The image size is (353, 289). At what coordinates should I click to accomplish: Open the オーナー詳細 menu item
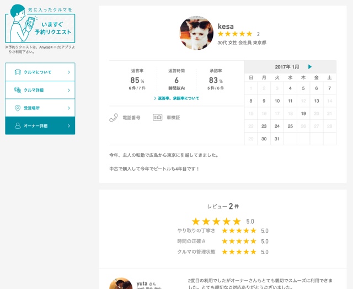40,125
